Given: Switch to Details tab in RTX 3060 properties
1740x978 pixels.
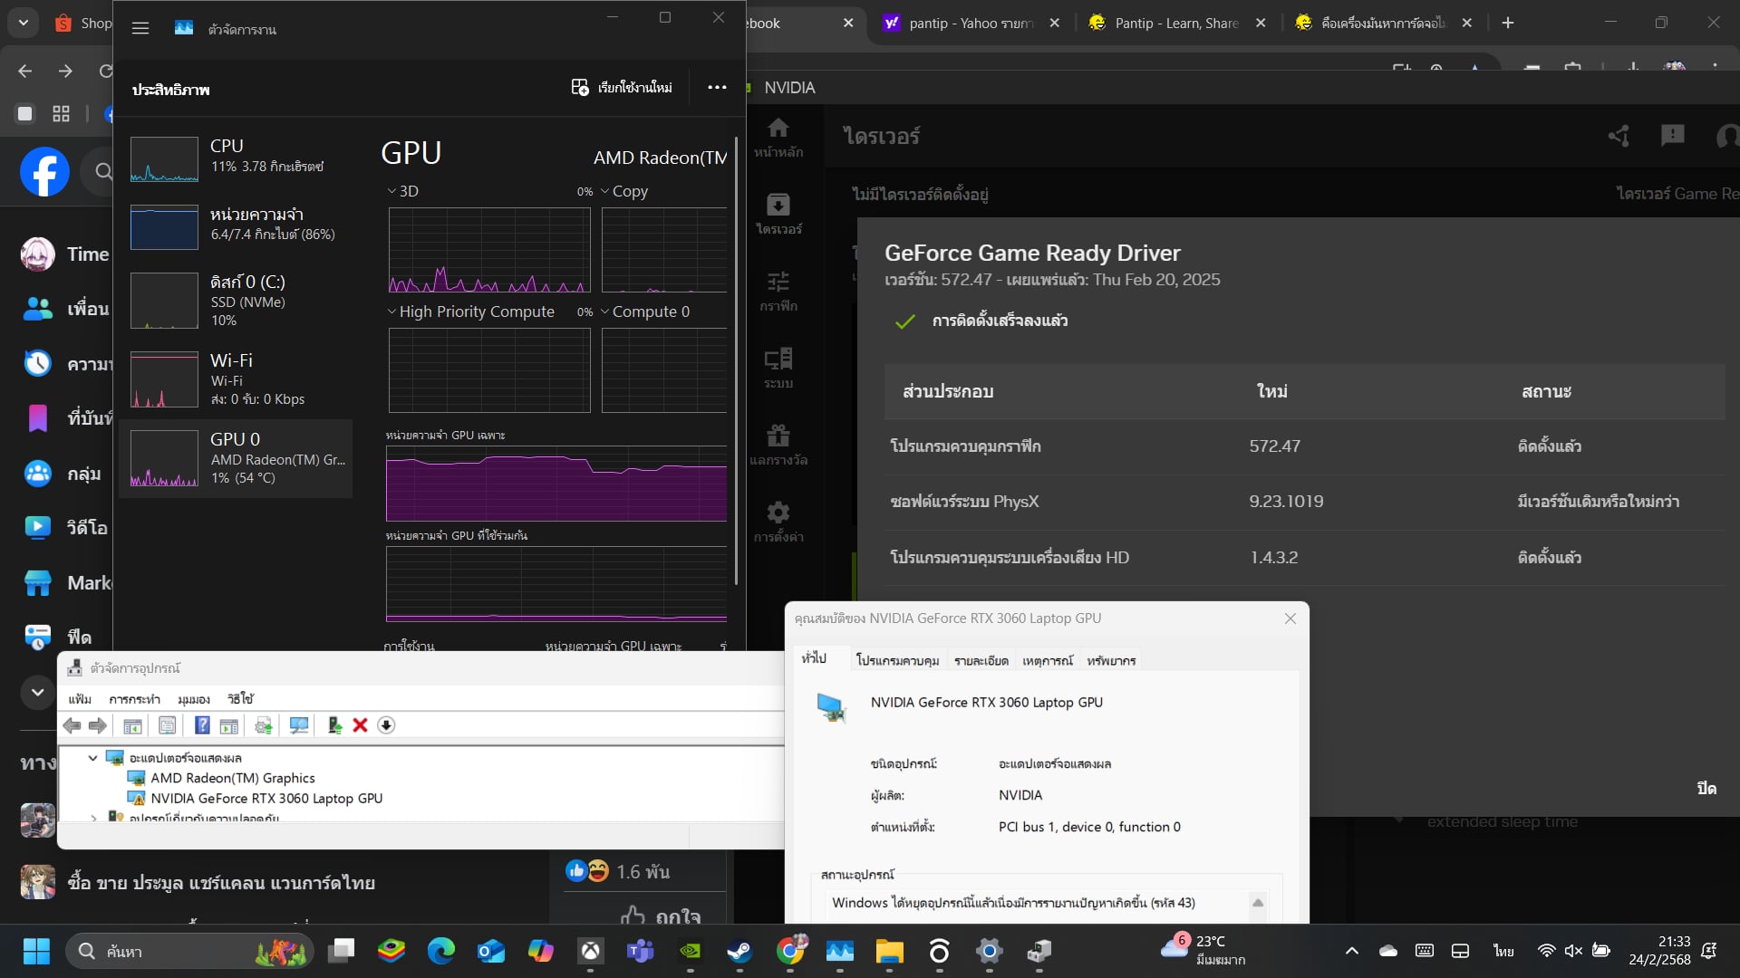Looking at the screenshot, I should point(981,661).
